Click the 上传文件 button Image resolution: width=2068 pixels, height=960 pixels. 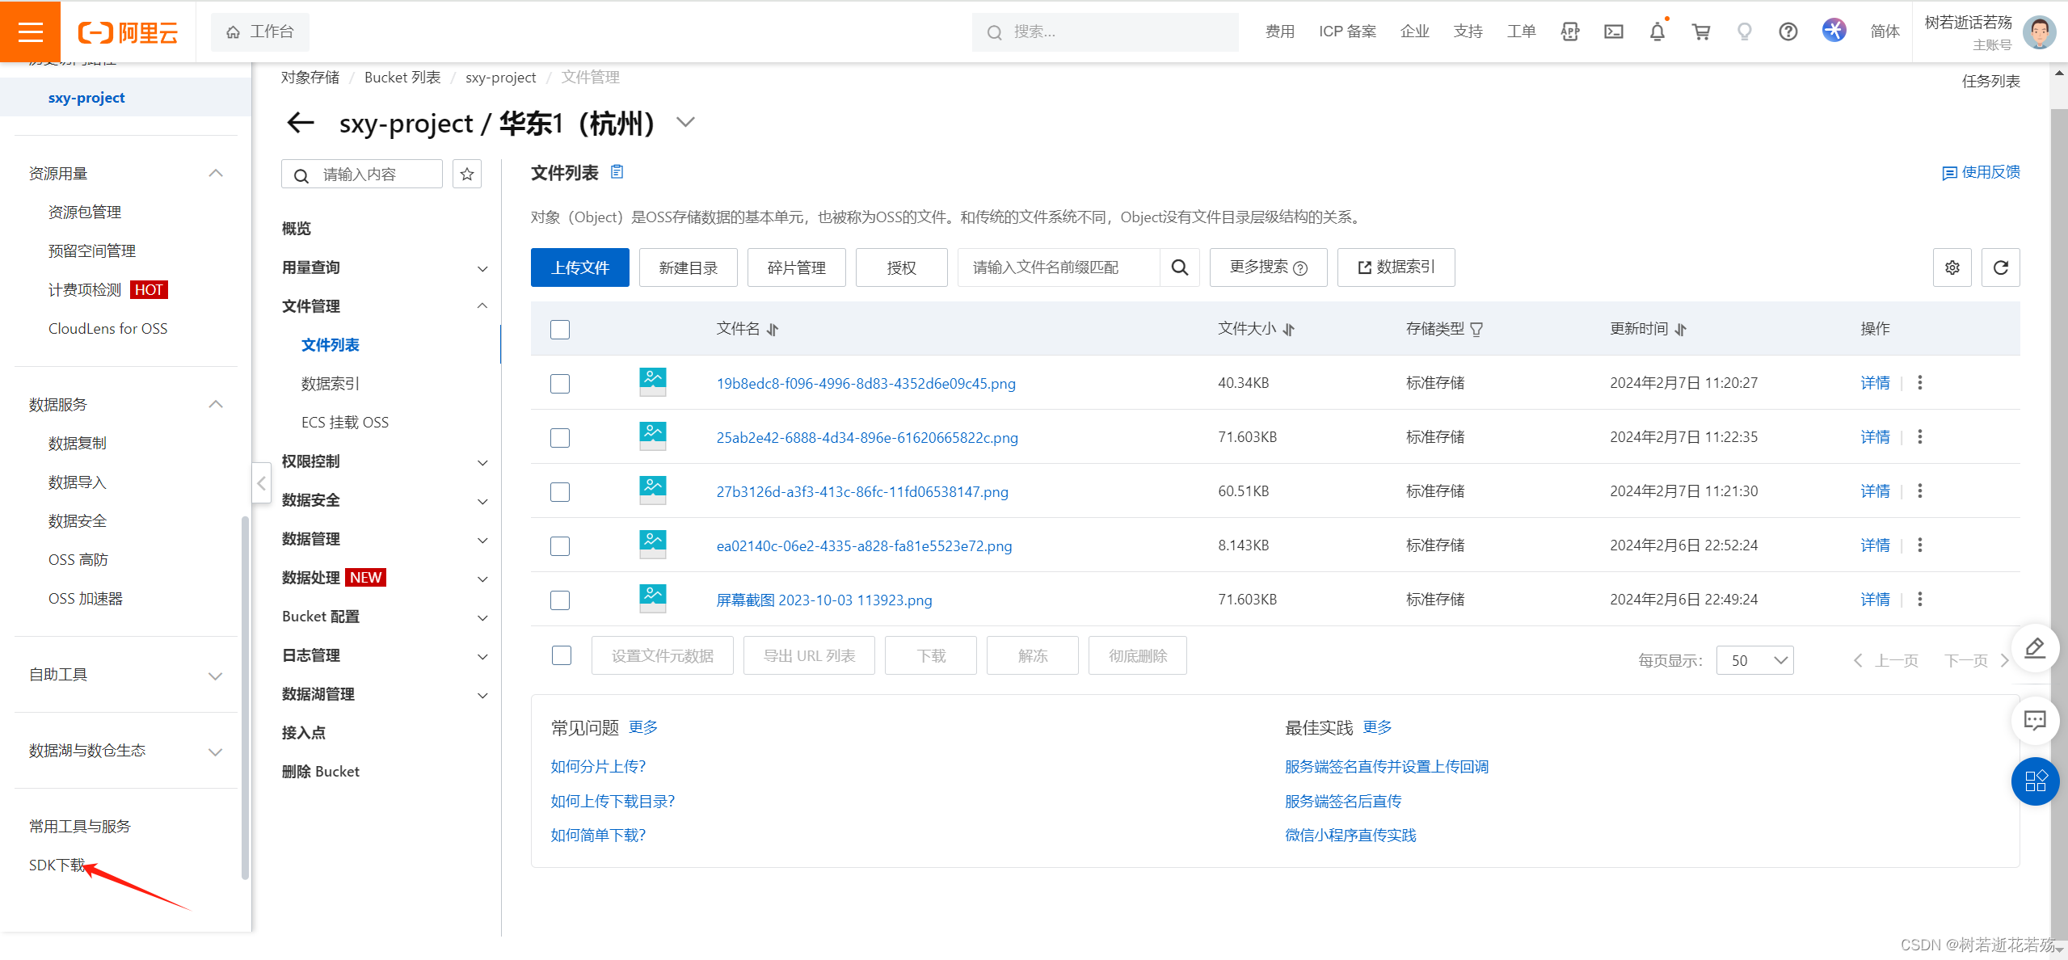[x=579, y=267]
